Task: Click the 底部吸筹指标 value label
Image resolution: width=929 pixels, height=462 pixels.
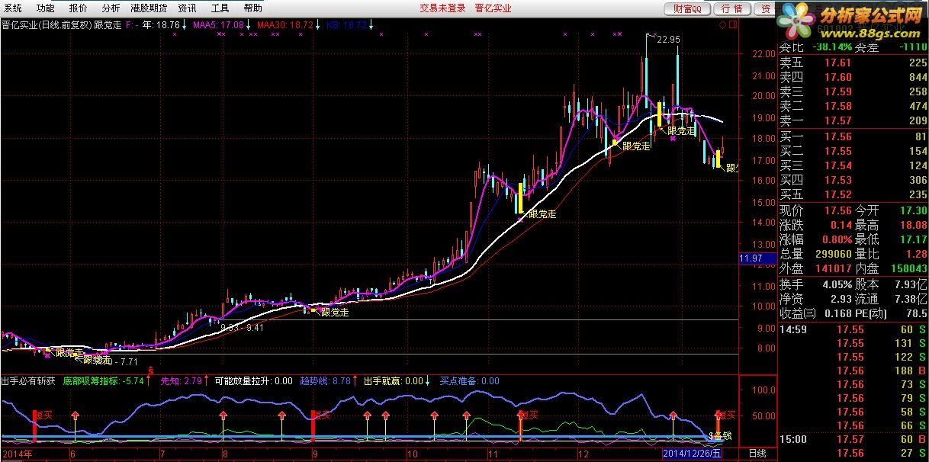Action: click(104, 380)
